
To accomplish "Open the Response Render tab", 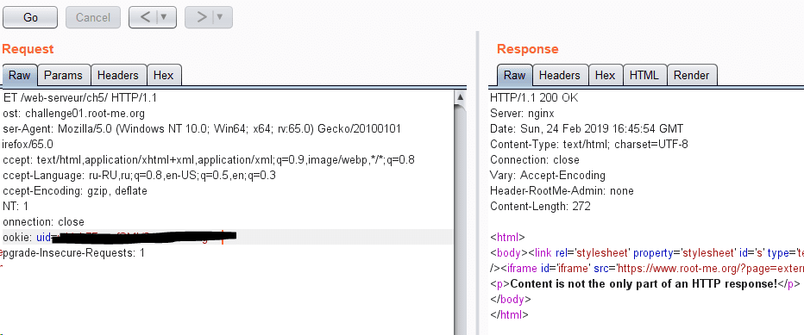I will click(691, 75).
